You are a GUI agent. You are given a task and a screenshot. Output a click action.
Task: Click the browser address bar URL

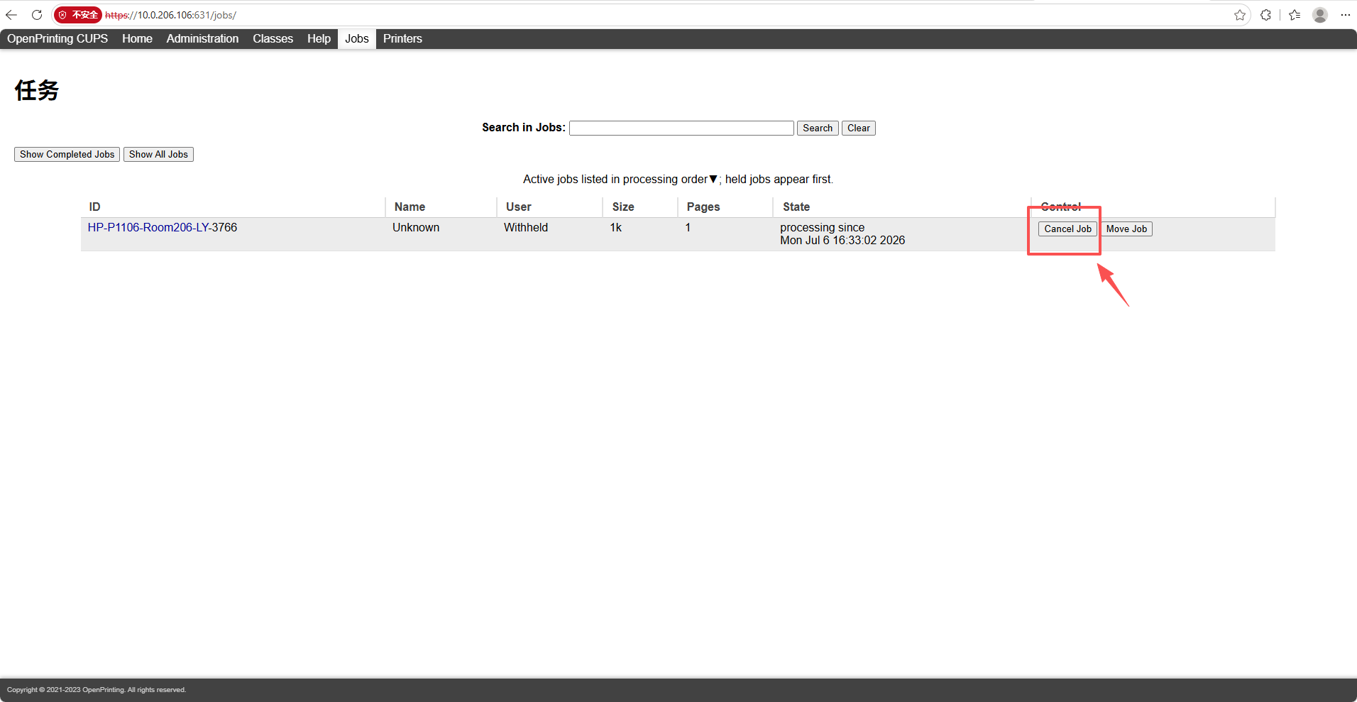(170, 15)
